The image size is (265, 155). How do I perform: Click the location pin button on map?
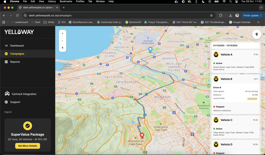(256, 34)
